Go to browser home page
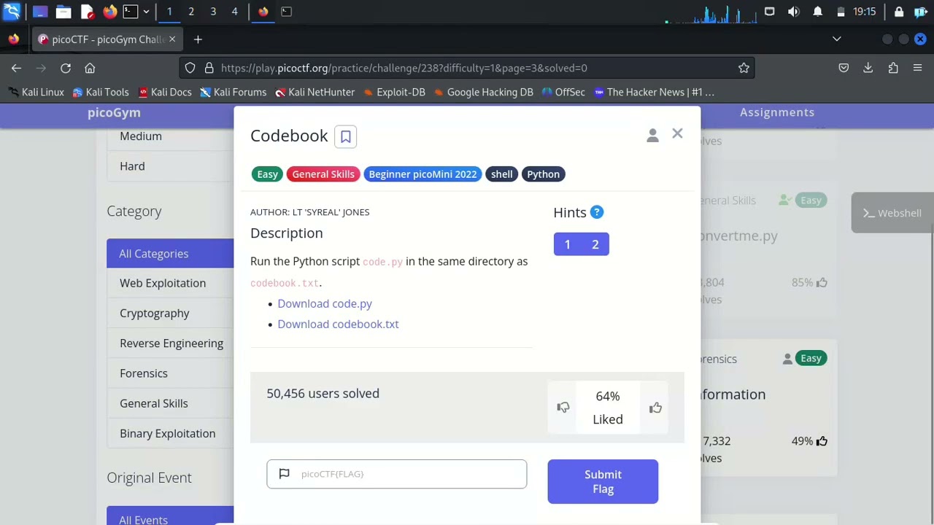This screenshot has height=525, width=934. coord(90,68)
